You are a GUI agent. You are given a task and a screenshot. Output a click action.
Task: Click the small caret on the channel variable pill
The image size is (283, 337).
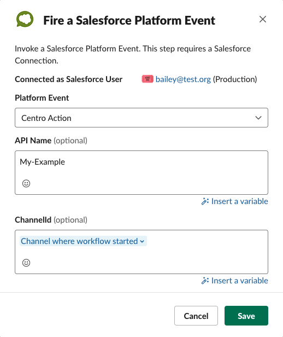142,241
